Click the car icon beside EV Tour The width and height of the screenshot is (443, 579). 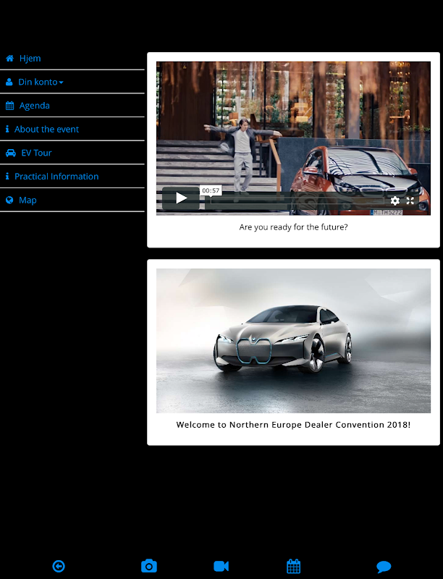[11, 153]
